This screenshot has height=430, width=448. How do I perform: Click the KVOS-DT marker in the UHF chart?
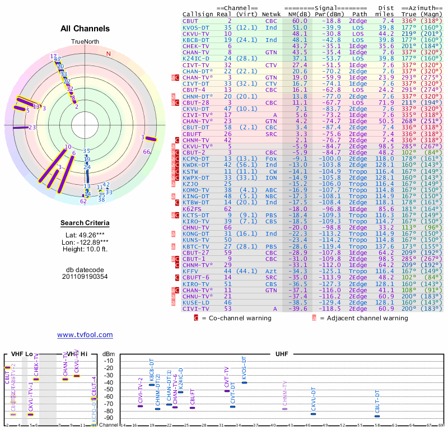(244, 382)
